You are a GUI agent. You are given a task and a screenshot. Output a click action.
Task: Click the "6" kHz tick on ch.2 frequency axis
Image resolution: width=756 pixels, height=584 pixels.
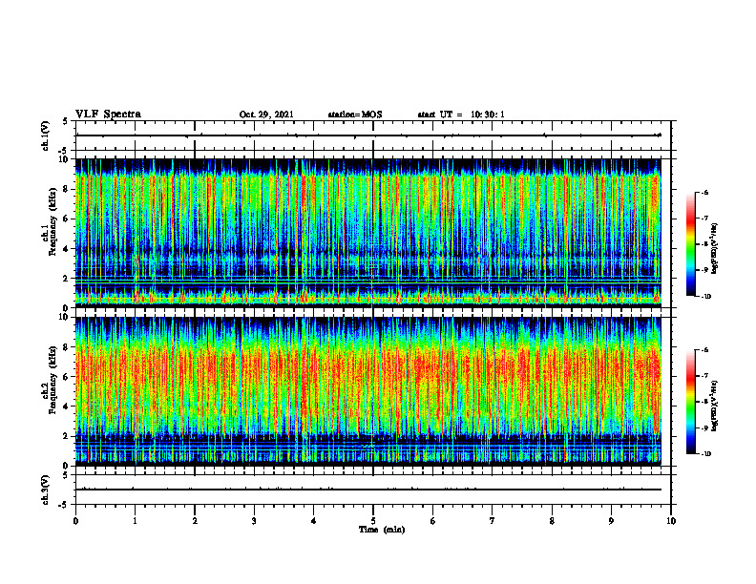click(x=67, y=377)
